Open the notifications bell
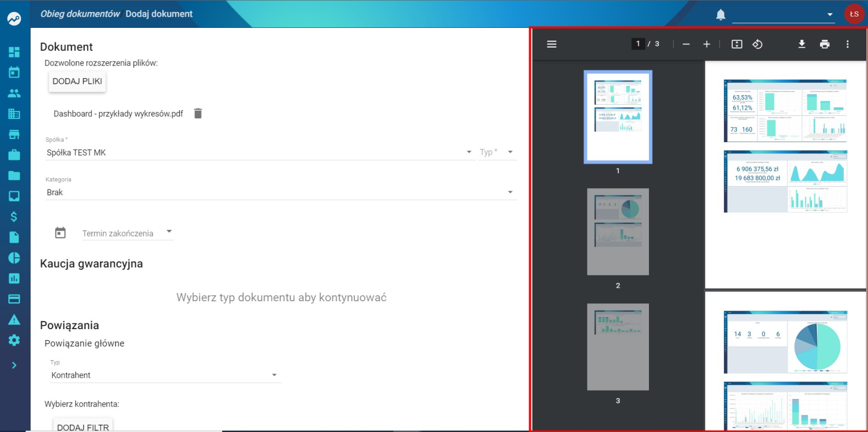The height and width of the screenshot is (432, 868). 721,14
